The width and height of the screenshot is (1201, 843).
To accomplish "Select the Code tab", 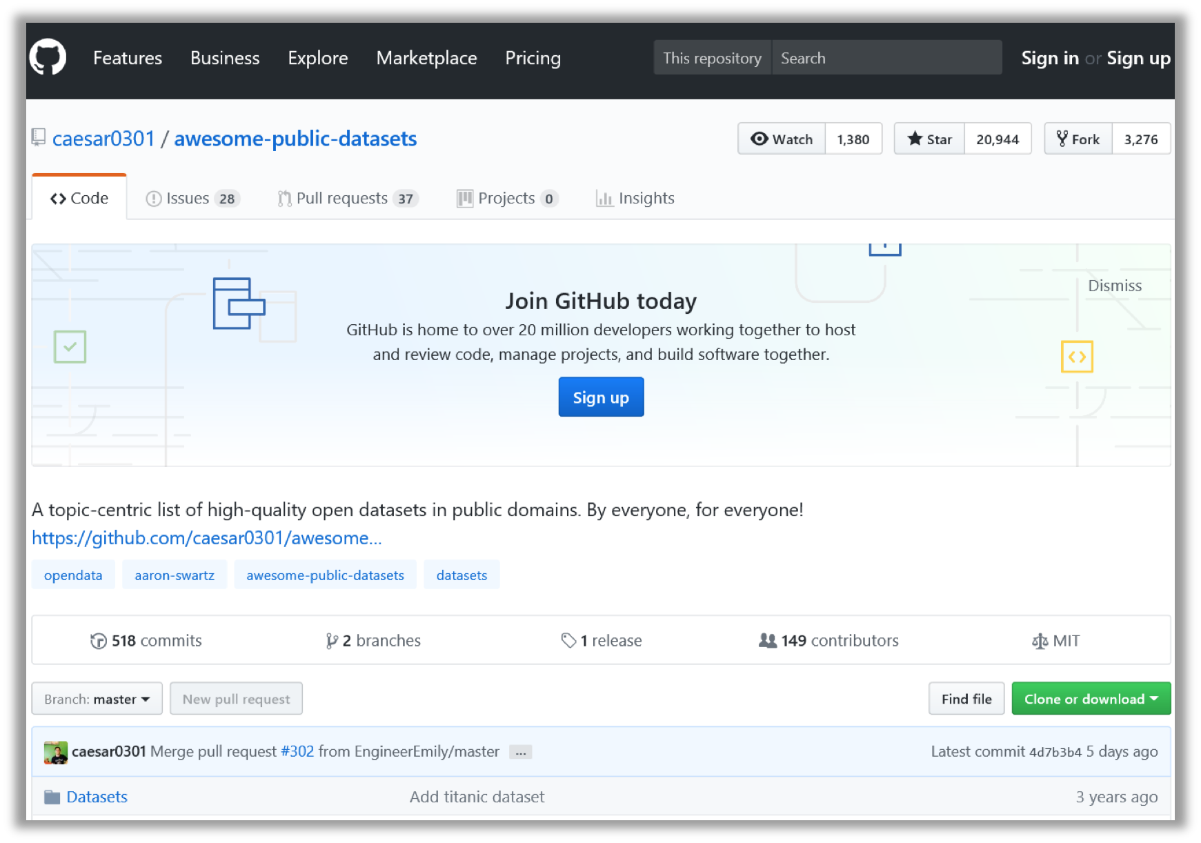I will [79, 198].
